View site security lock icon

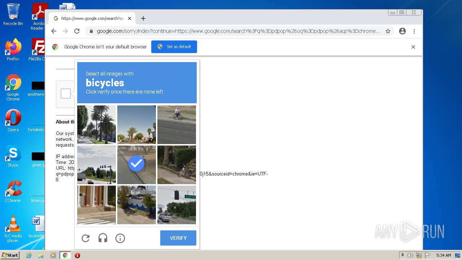click(x=91, y=31)
